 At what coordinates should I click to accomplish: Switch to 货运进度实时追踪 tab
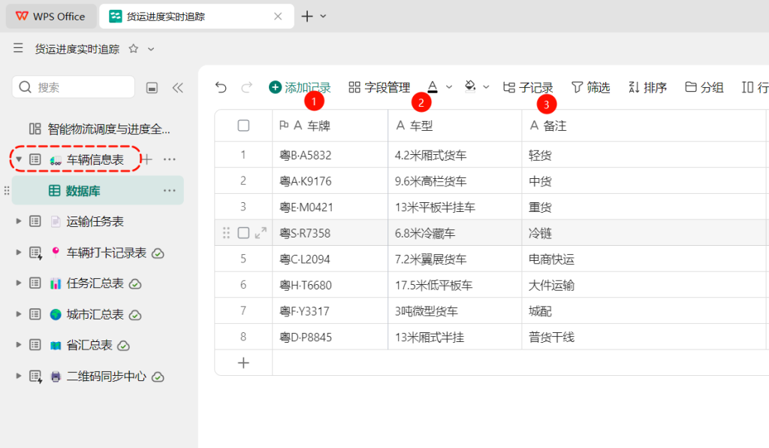(196, 17)
